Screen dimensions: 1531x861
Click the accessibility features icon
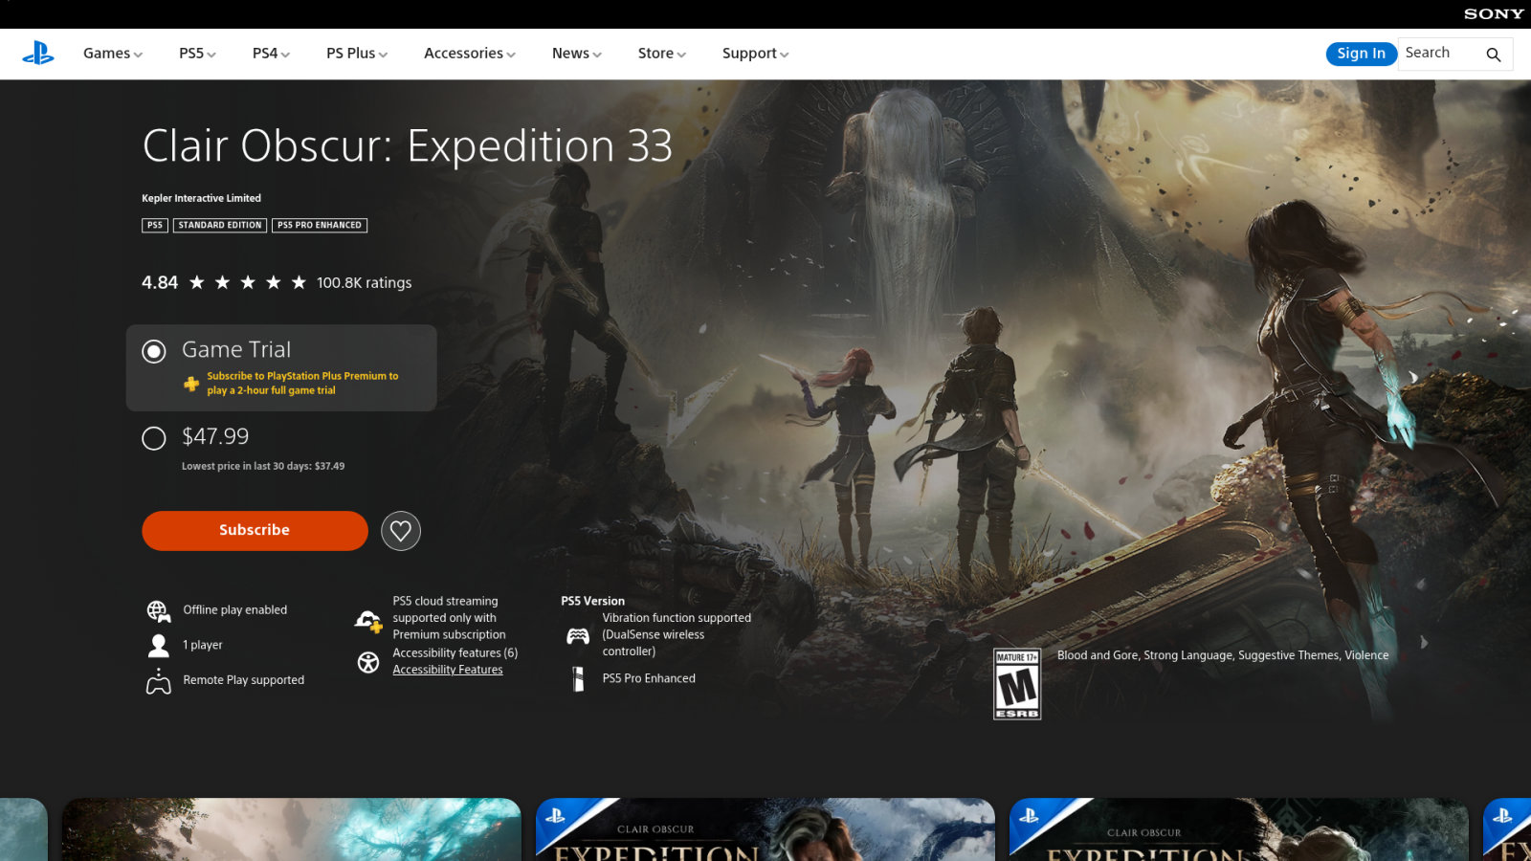click(368, 662)
